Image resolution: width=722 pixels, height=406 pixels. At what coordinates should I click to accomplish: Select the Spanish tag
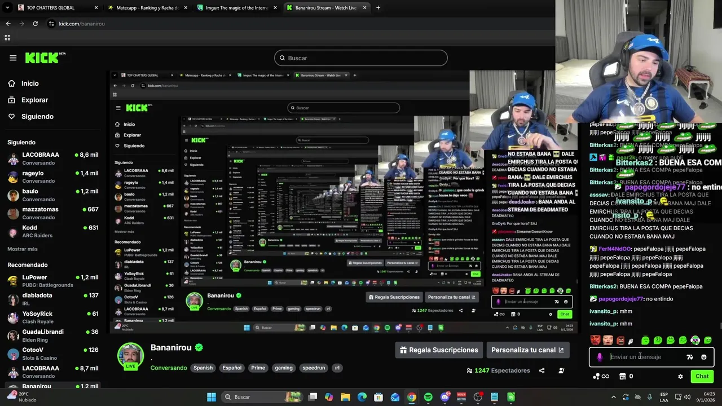[203, 368]
